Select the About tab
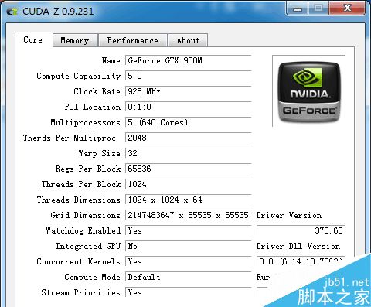The image size is (371, 307). (x=188, y=40)
